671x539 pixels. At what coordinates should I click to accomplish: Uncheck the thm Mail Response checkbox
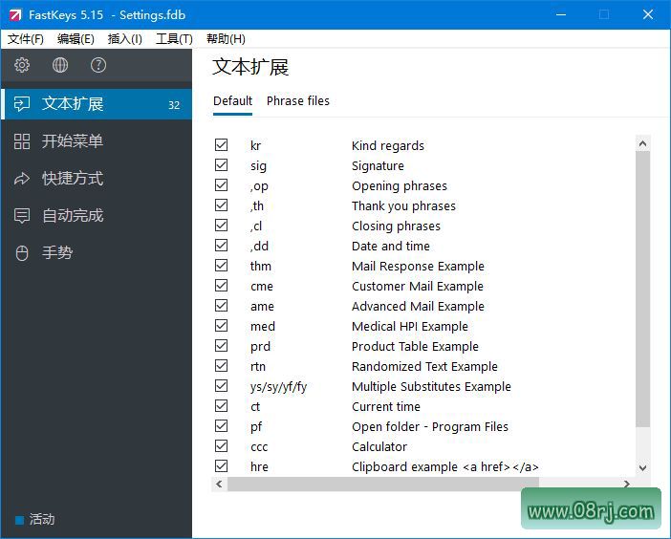coord(221,266)
